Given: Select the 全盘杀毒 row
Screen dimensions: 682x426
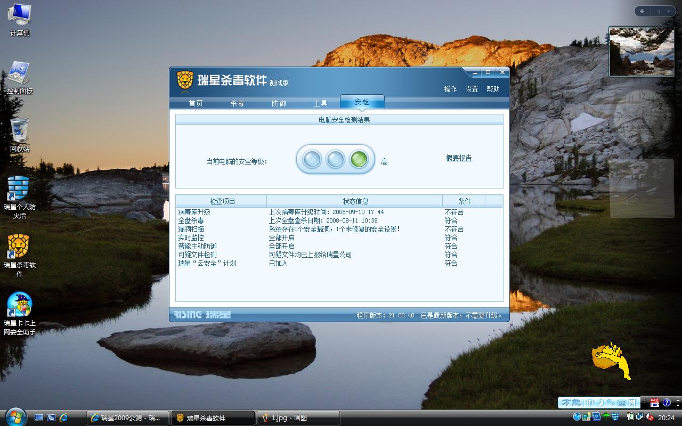Looking at the screenshot, I should [x=339, y=220].
